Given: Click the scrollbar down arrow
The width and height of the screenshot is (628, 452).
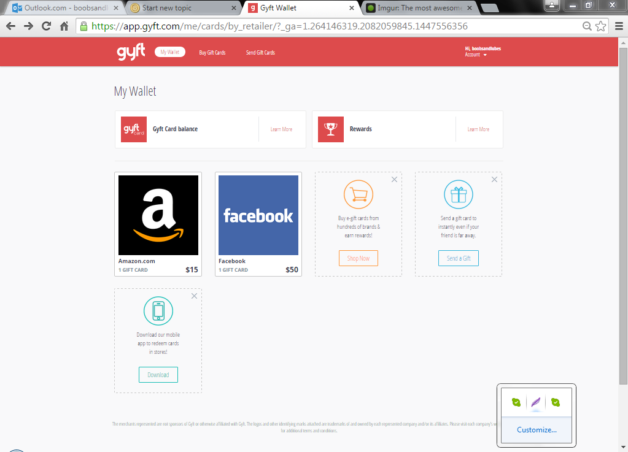Looking at the screenshot, I should 623,447.
